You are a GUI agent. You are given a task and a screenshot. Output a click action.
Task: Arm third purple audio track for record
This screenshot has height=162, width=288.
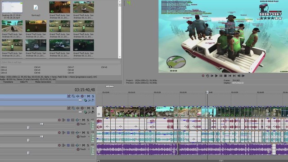(59, 145)
